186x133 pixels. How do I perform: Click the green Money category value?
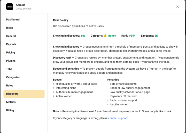point(112,36)
